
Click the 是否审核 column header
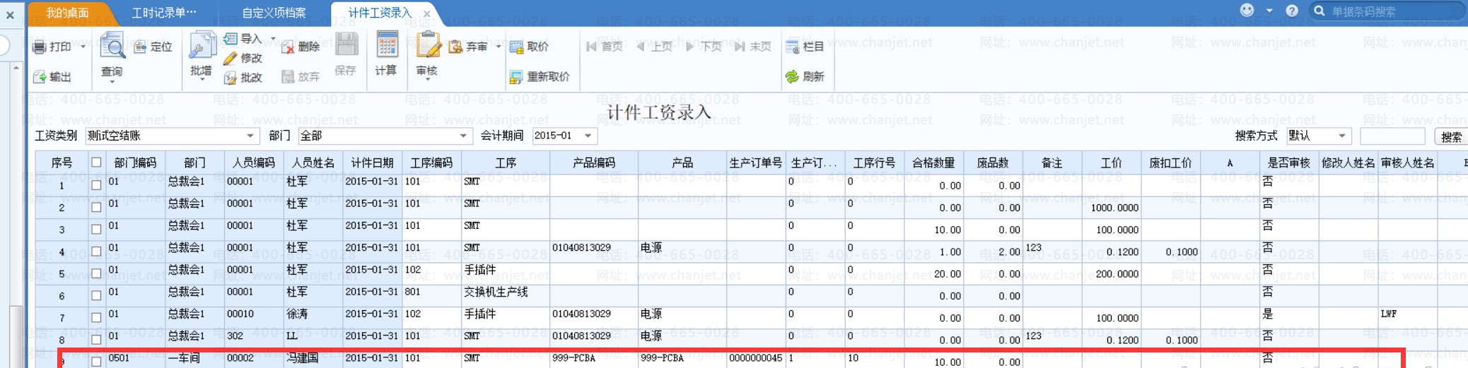tap(1289, 162)
